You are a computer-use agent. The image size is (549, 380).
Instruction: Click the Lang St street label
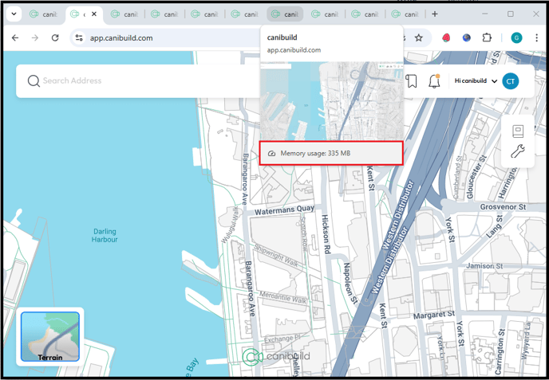pyautogui.click(x=495, y=227)
